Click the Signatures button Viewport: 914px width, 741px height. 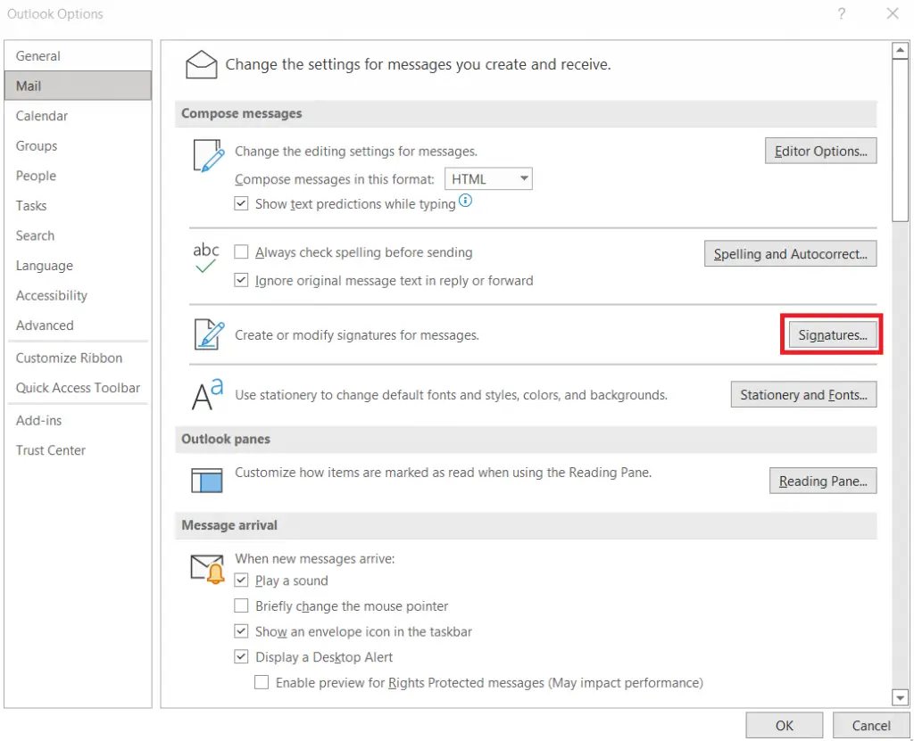pos(833,335)
